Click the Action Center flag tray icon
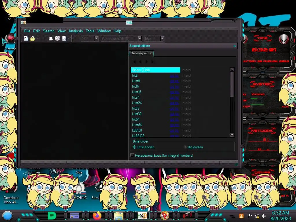This screenshot has width=296, height=222. tap(250, 216)
